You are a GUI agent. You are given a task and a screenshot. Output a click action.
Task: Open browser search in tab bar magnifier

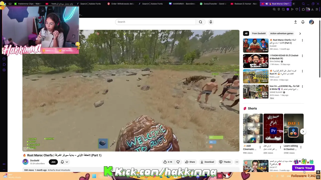(x=303, y=4)
